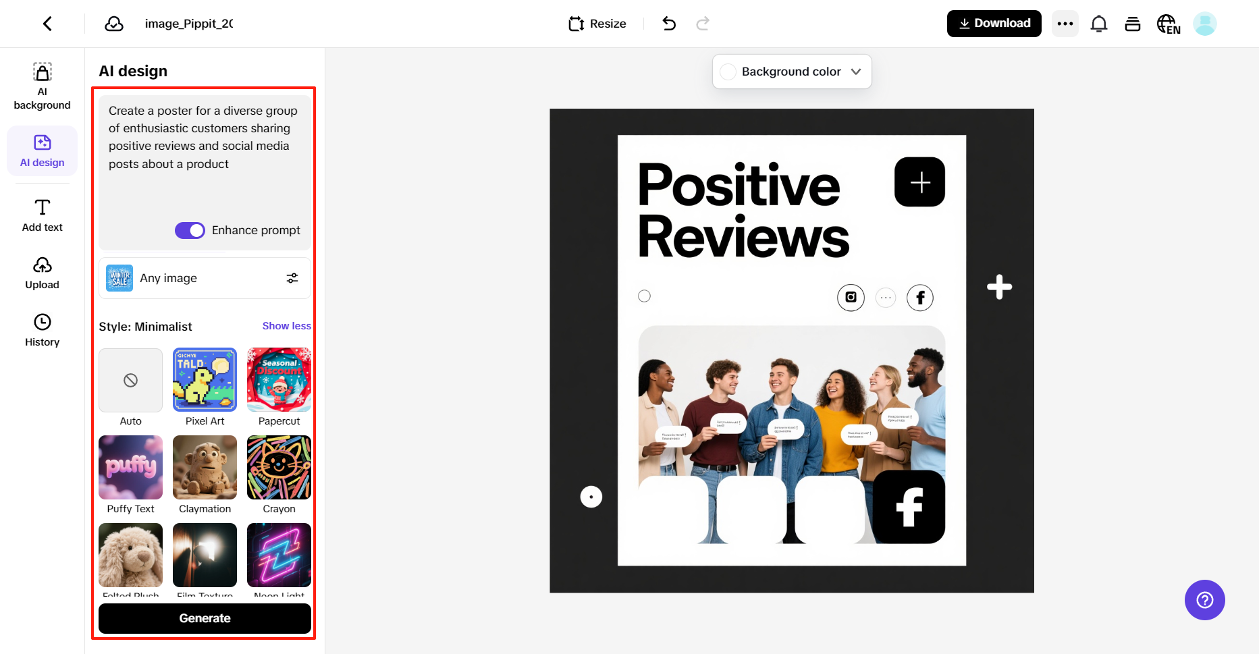Image resolution: width=1259 pixels, height=654 pixels.
Task: Click the Generate button
Action: (205, 618)
